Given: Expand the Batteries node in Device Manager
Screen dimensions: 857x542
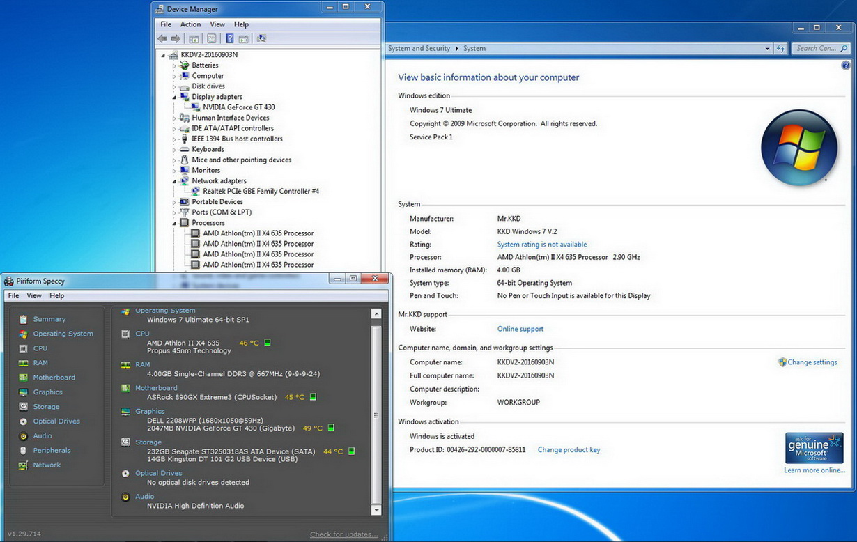Looking at the screenshot, I should [x=175, y=65].
